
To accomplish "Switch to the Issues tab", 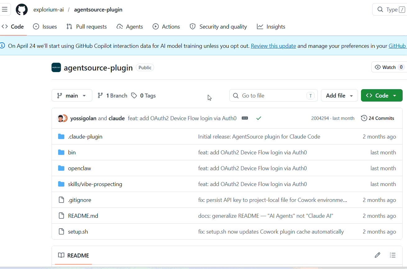I will (x=45, y=27).
